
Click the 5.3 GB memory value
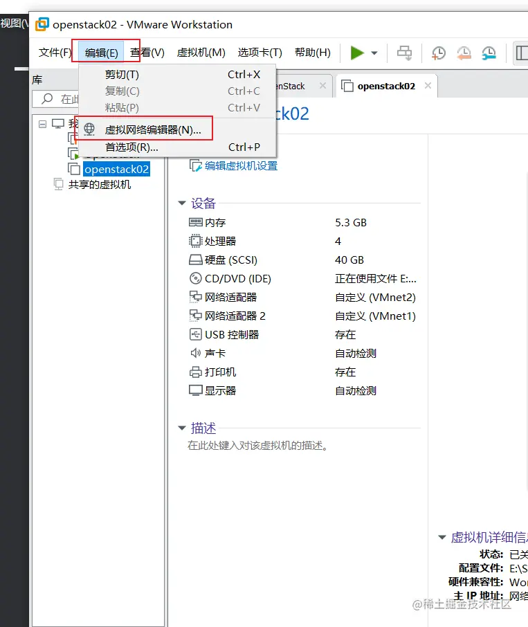click(x=351, y=222)
